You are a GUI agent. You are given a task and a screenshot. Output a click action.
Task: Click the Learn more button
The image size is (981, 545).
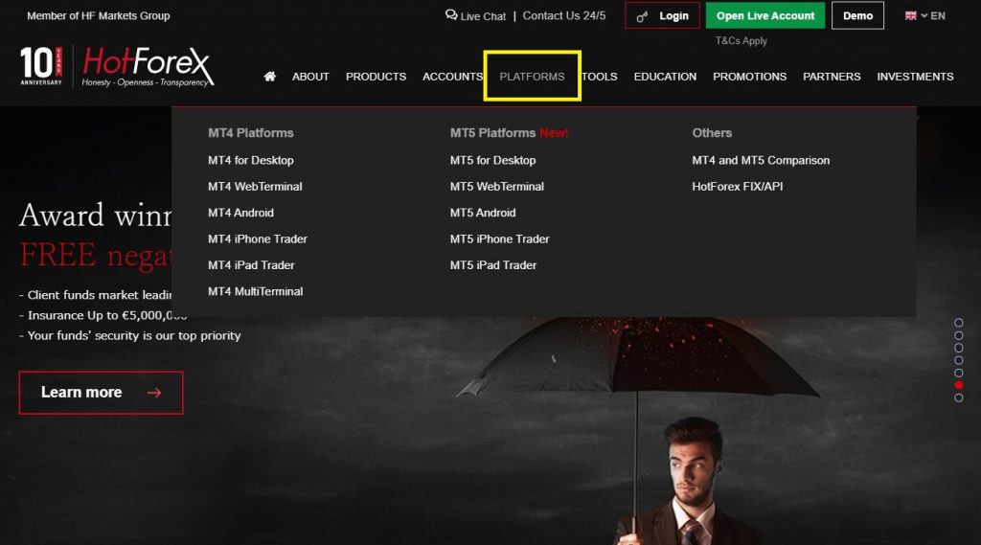point(101,393)
